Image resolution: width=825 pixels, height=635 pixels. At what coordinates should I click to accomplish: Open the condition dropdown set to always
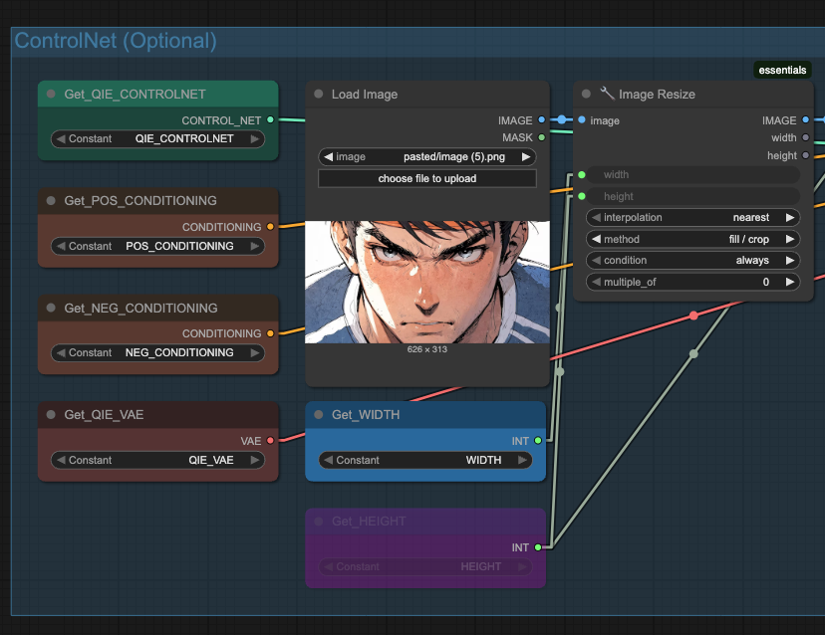point(692,260)
